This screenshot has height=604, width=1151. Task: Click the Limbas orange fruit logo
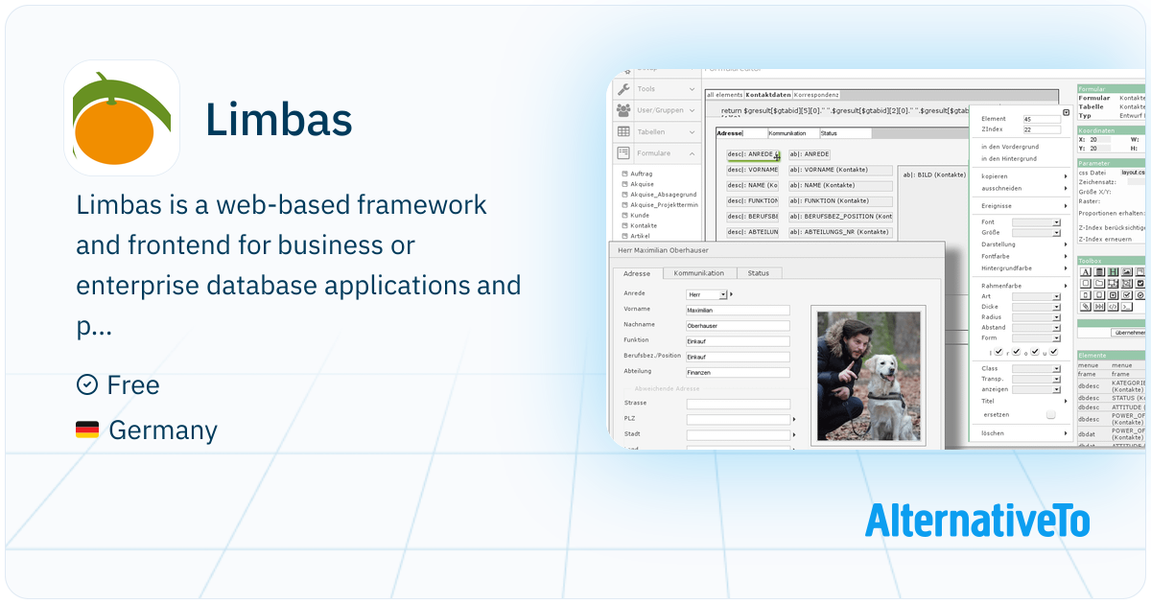(x=122, y=118)
